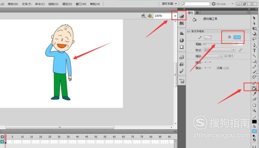Select the Zoom magnifier tool
Image resolution: width=259 pixels, height=148 pixels.
(255, 110)
